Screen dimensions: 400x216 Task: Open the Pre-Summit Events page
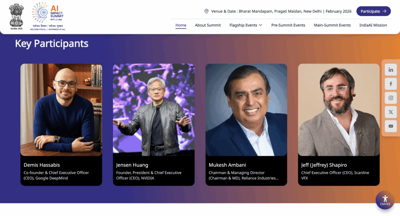pos(288,25)
